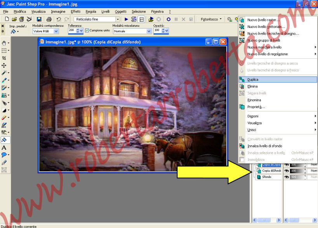Start script recording with the circle icon
Image resolution: width=318 pixels, height=228 pixels.
coord(169,19)
